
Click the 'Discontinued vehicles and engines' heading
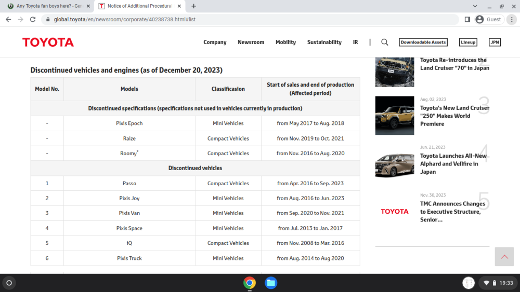(126, 70)
